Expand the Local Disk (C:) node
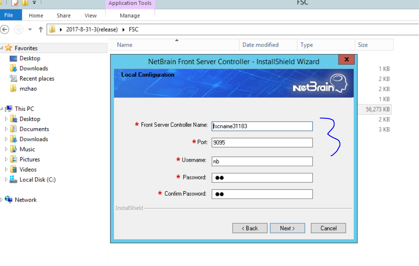Viewport: 419px width, 266px height. point(6,180)
